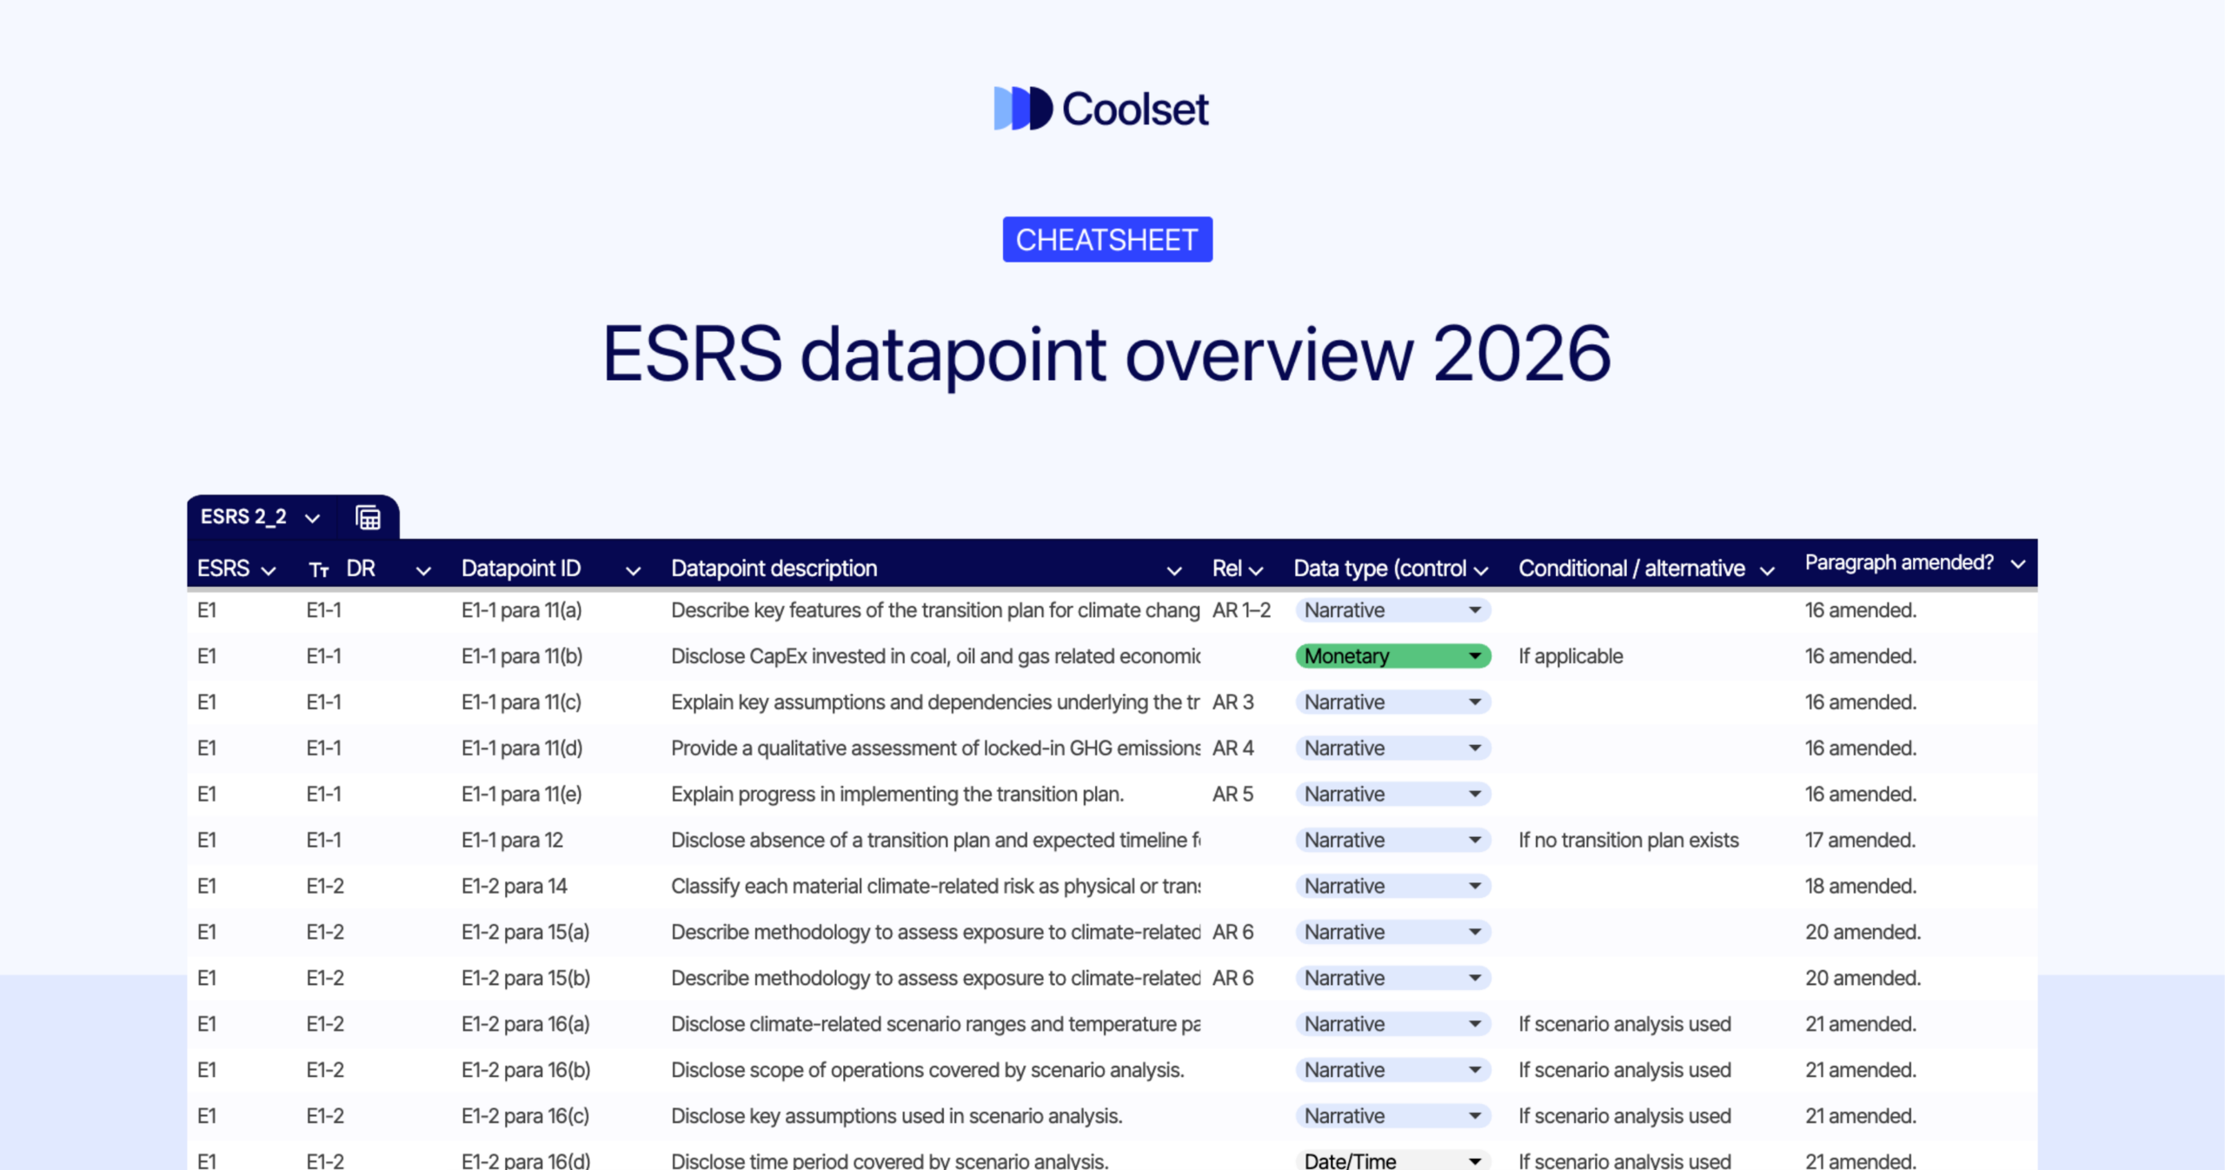The width and height of the screenshot is (2225, 1170).
Task: Open the Datapoint ID column filter
Action: click(633, 570)
